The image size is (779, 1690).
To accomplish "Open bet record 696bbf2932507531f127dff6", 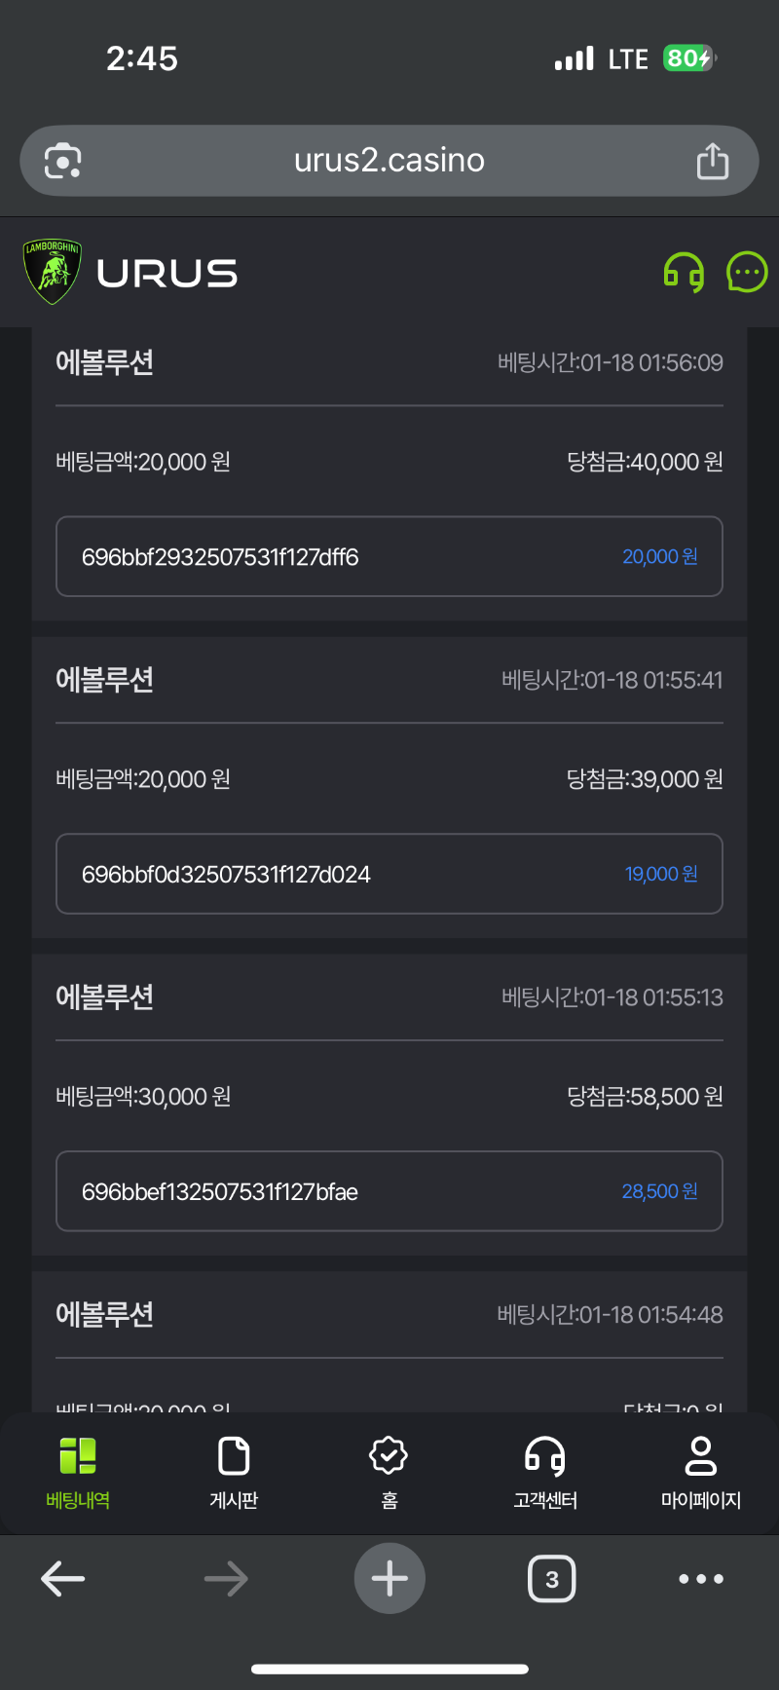I will 220,557.
